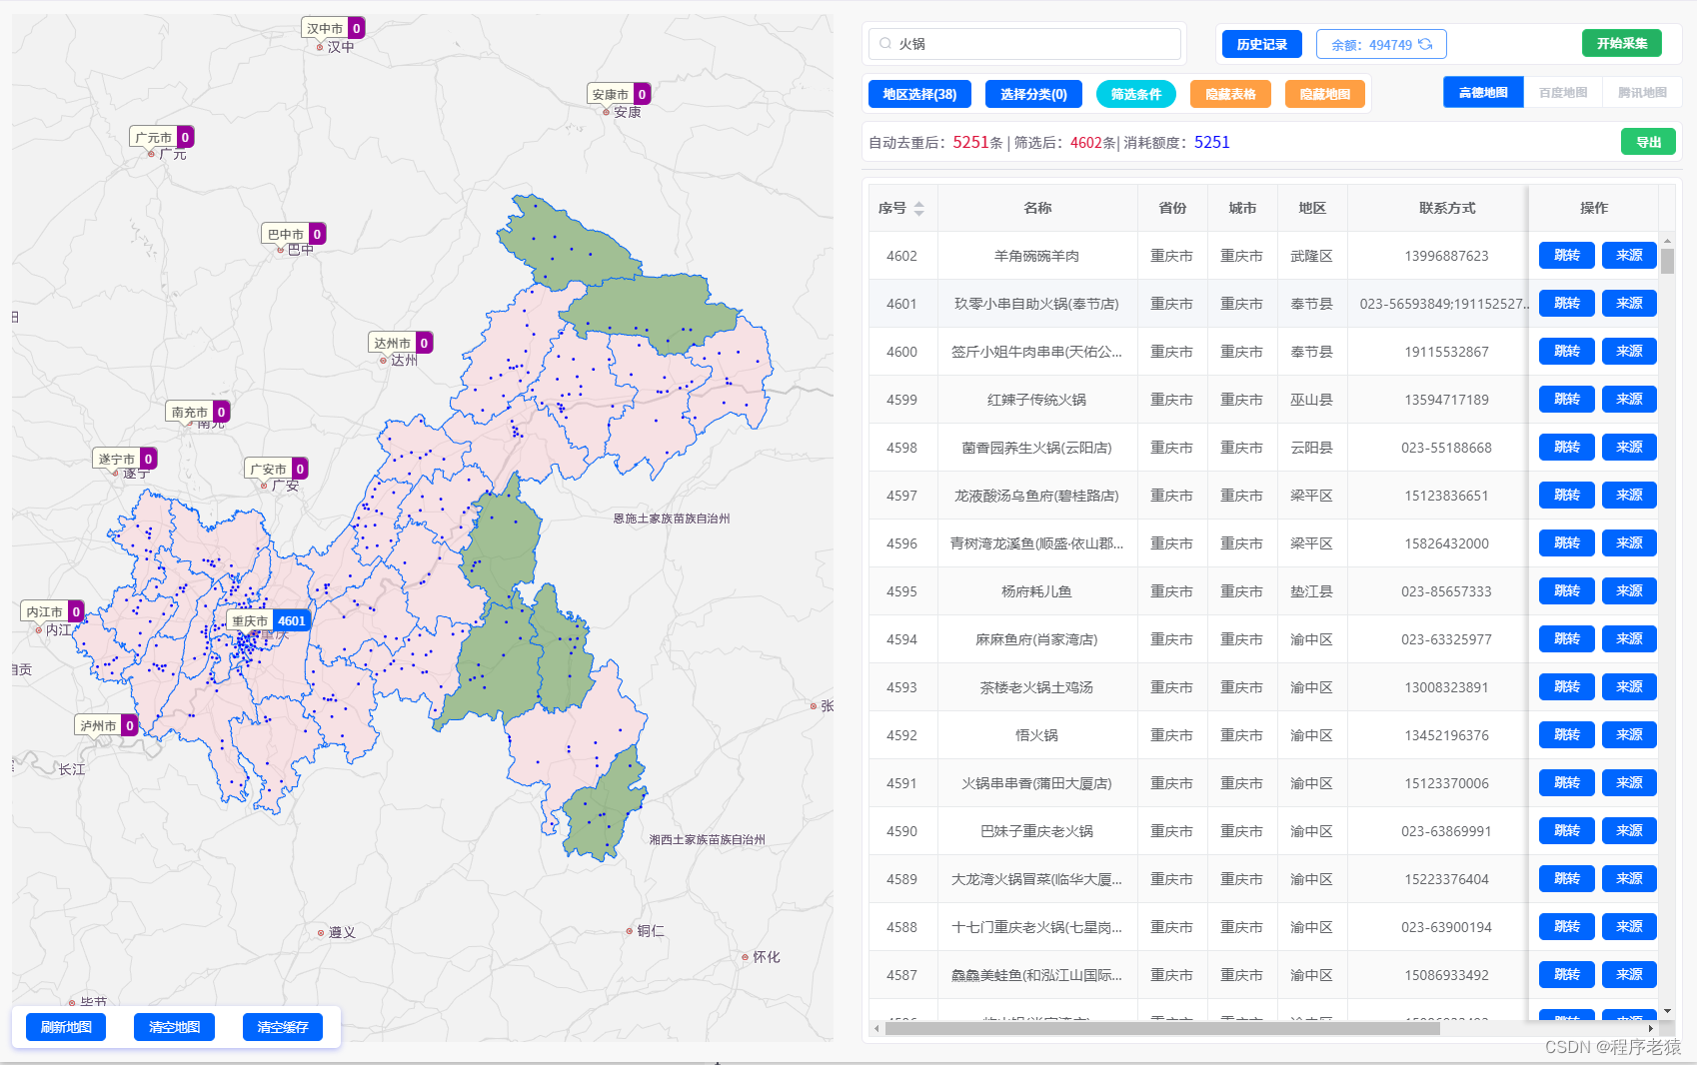Click 清空地图 clear map button
Screen dimensions: 1697x1065
[174, 1027]
